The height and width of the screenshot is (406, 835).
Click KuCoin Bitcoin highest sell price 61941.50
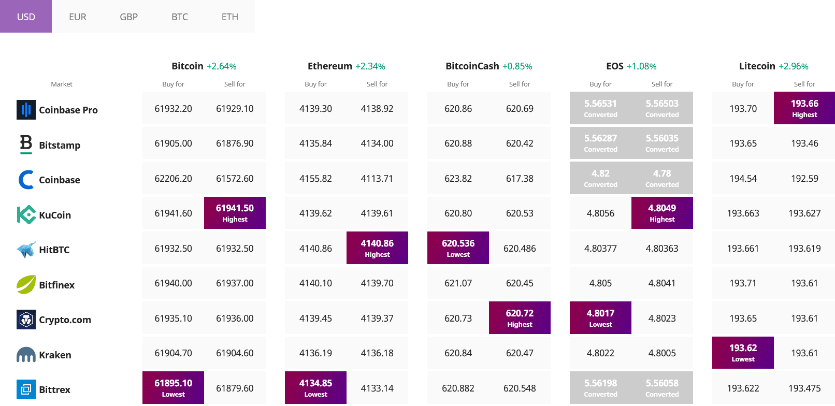coord(235,213)
